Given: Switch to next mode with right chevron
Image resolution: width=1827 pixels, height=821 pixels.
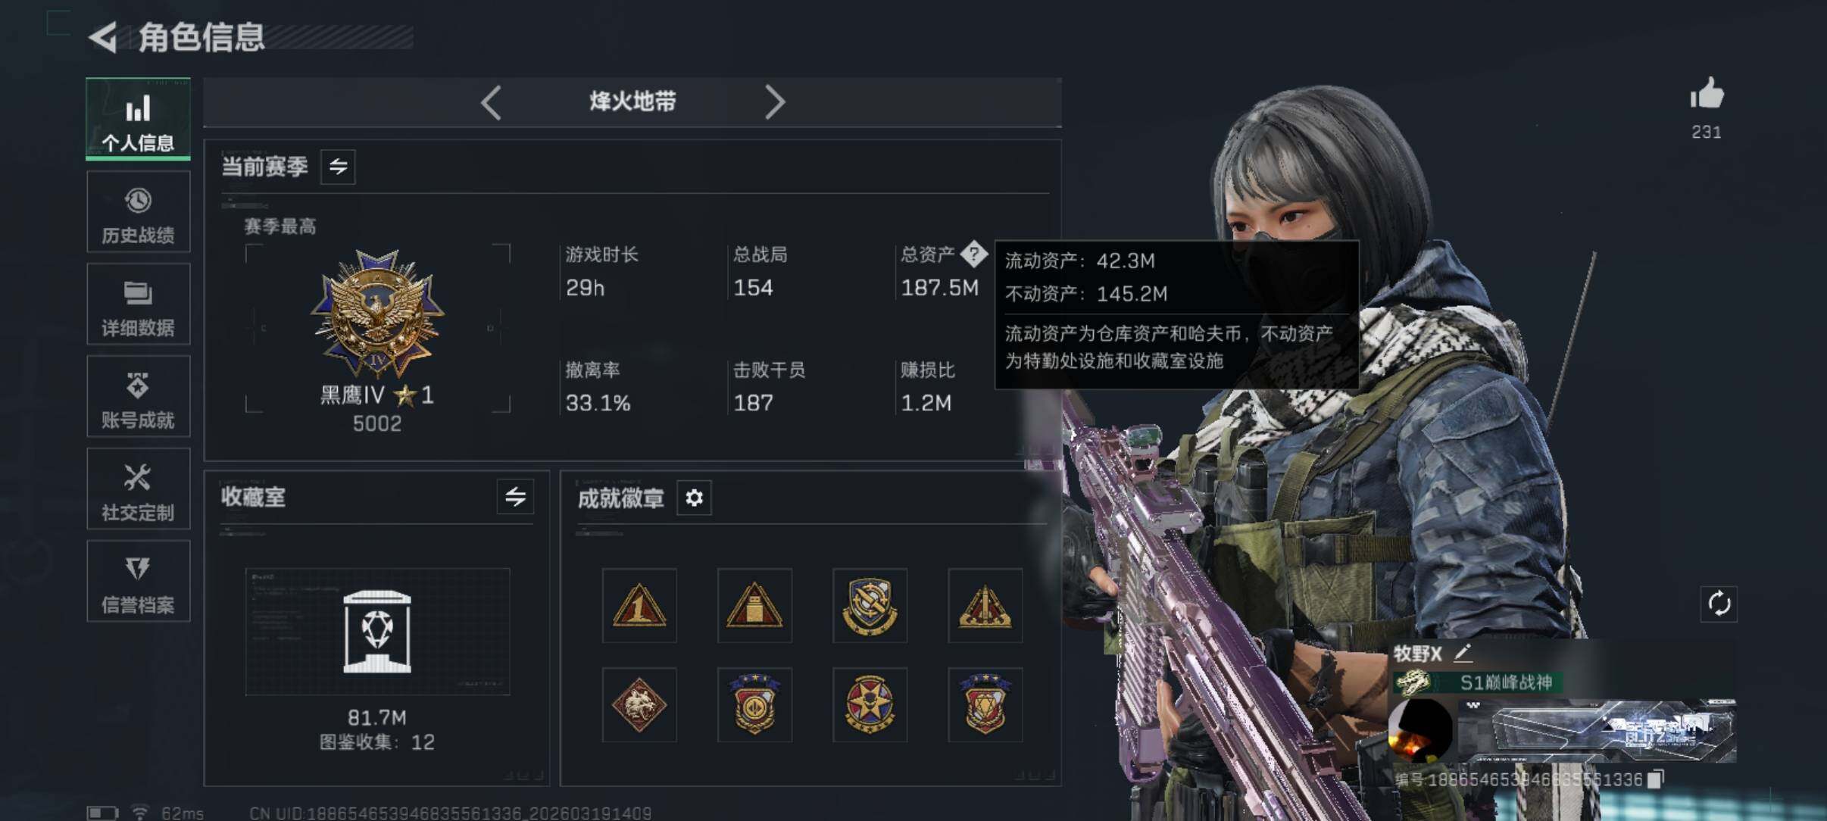Looking at the screenshot, I should pos(774,102).
